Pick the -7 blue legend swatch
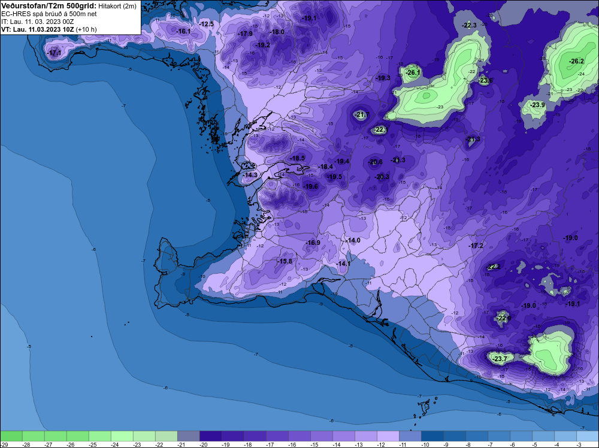The image size is (599, 448). coord(498,436)
